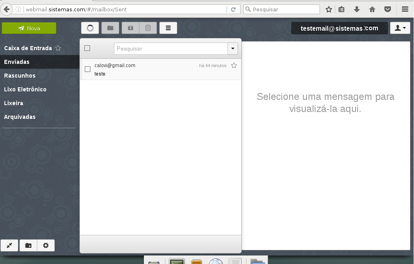Image resolution: width=414 pixels, height=264 pixels.
Task: Star the calovi@gmail.com message
Action: coord(234,65)
